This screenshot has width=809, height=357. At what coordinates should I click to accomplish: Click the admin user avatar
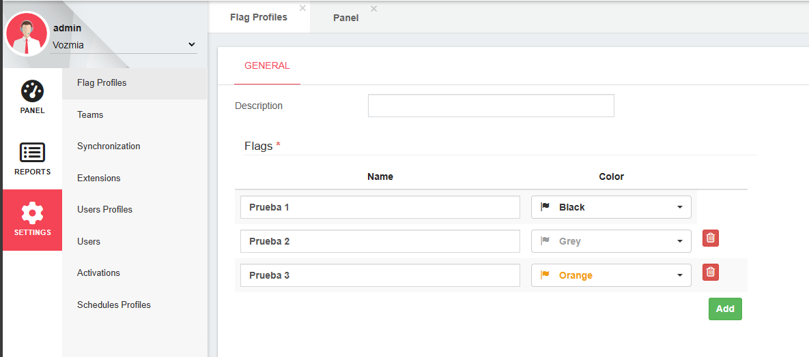(27, 35)
